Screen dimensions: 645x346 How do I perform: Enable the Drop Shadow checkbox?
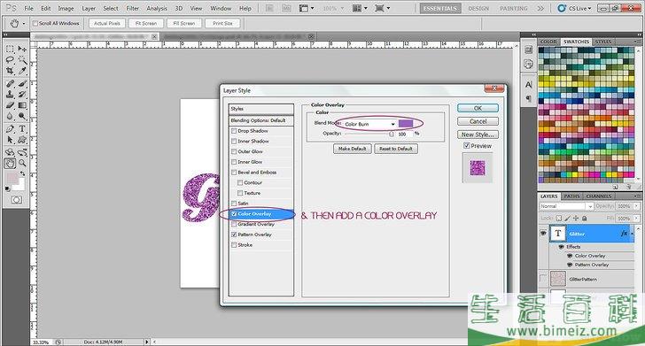234,131
